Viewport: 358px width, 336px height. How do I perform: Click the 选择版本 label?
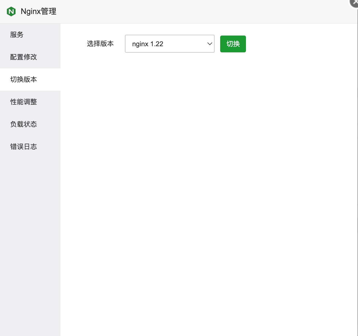pos(100,44)
